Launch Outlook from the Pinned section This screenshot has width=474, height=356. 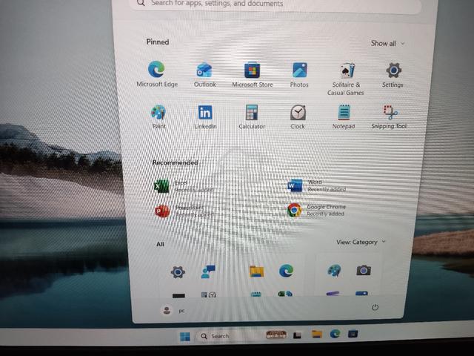(204, 74)
